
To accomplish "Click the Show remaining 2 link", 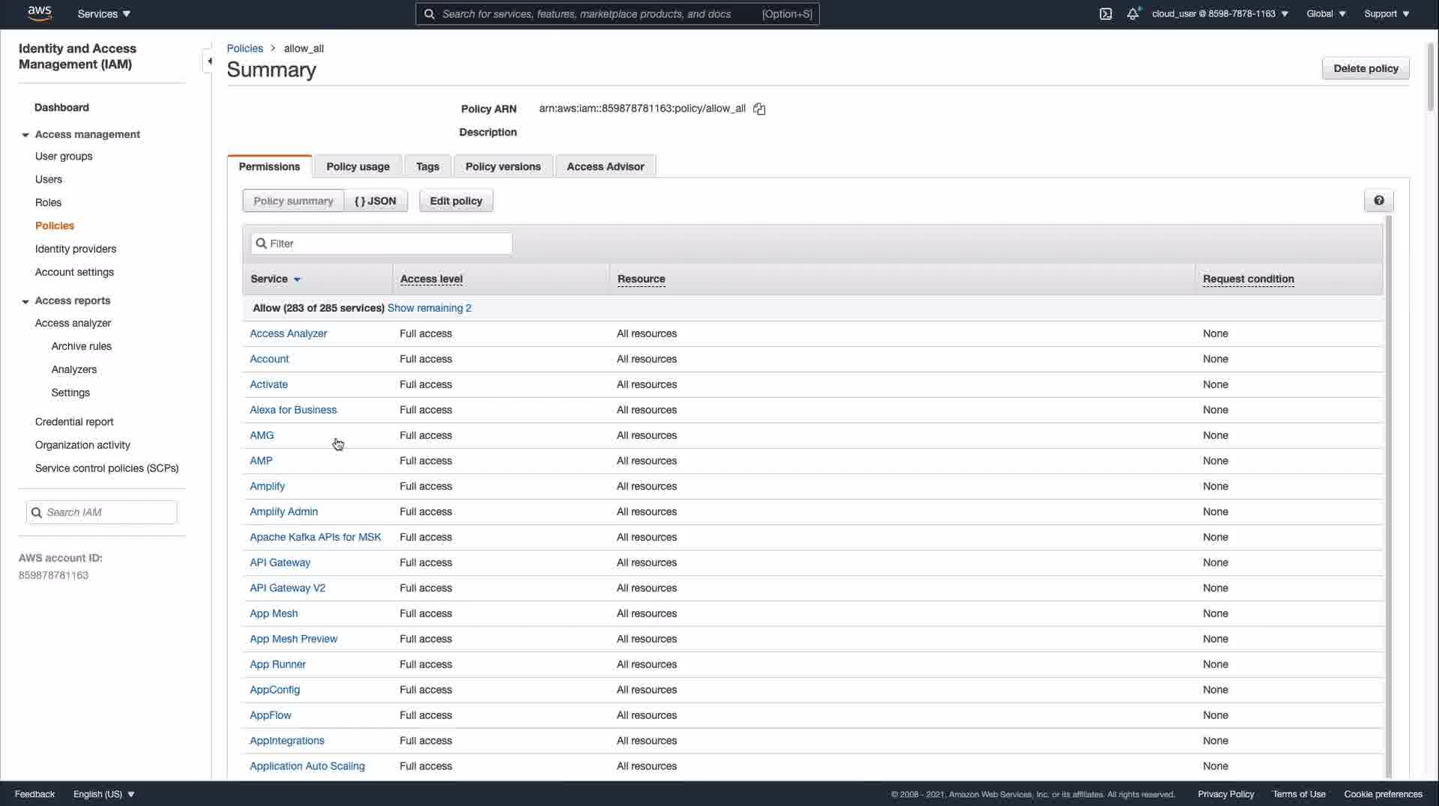I will [429, 308].
